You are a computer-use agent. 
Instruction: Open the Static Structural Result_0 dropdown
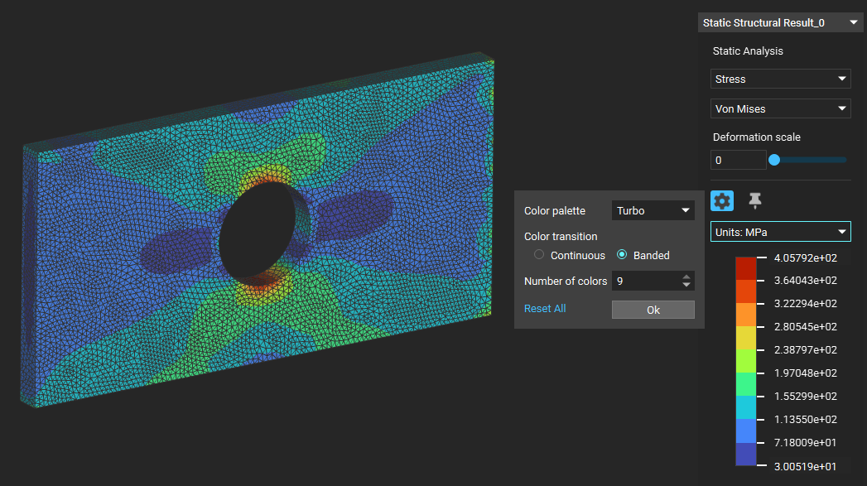pyautogui.click(x=780, y=22)
